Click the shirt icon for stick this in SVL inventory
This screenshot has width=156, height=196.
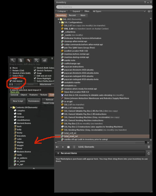[x=62, y=95]
